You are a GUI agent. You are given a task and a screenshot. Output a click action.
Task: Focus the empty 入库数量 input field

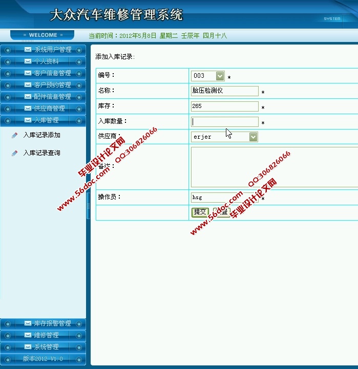[225, 122]
